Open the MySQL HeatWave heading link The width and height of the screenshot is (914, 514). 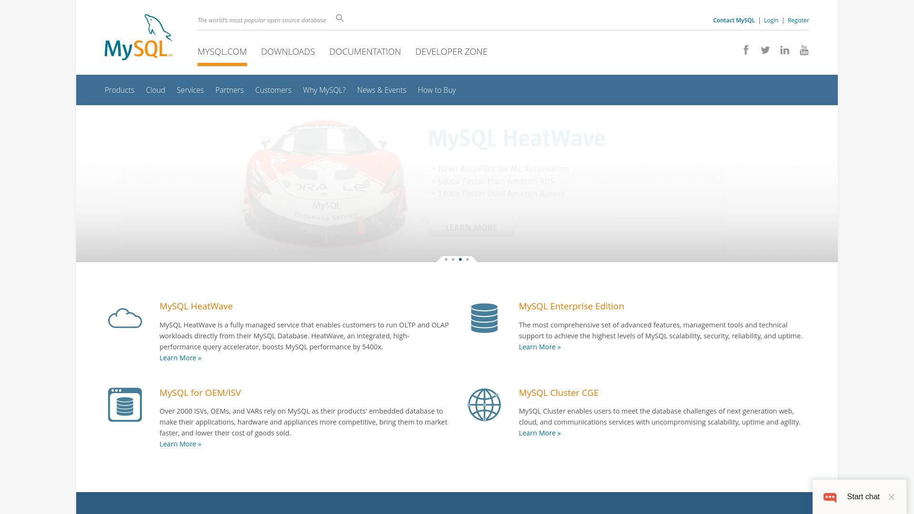(x=196, y=306)
